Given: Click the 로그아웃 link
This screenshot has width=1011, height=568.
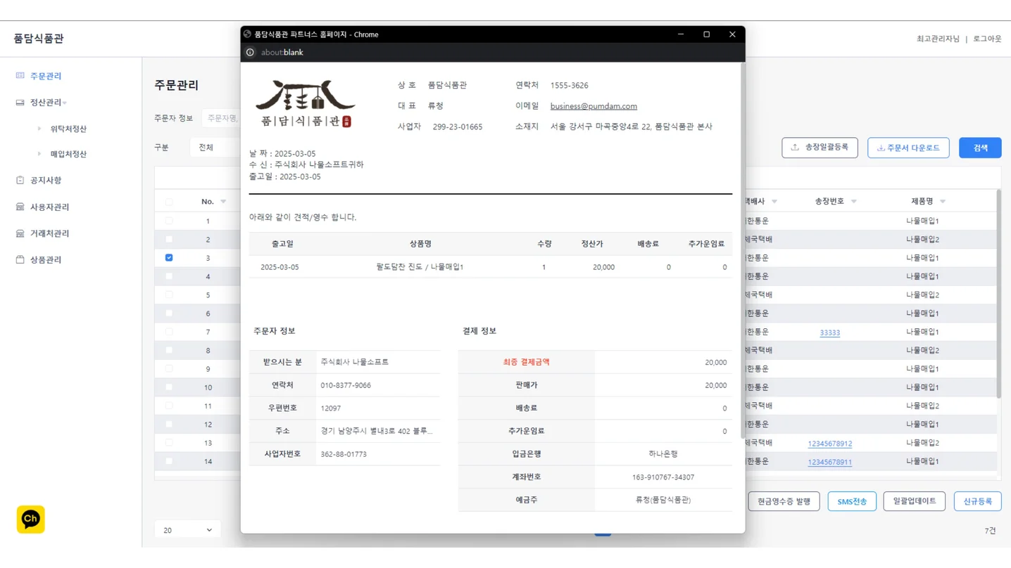Looking at the screenshot, I should pos(987,39).
